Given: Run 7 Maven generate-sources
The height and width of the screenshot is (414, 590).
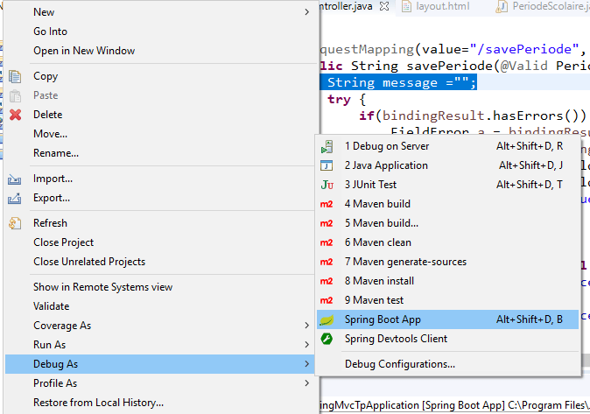Looking at the screenshot, I should 448,262.
